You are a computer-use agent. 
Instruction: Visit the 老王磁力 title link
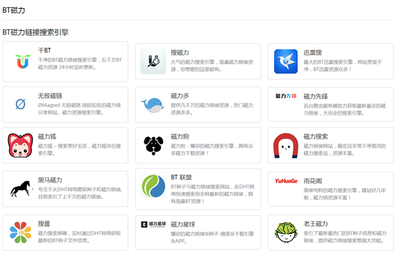pos(316,224)
